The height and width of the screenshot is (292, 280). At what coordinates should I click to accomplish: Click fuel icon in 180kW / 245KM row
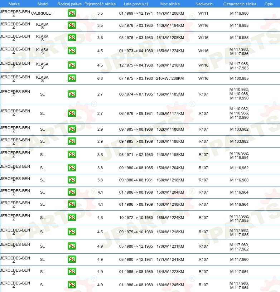click(72, 285)
